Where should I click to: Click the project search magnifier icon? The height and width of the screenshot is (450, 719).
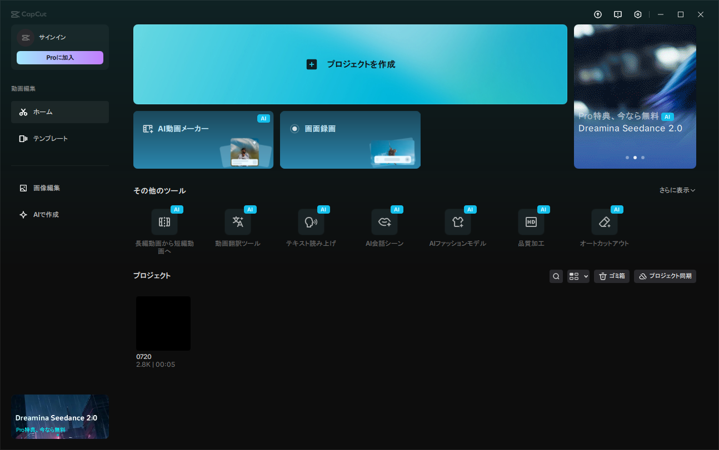pyautogui.click(x=556, y=276)
